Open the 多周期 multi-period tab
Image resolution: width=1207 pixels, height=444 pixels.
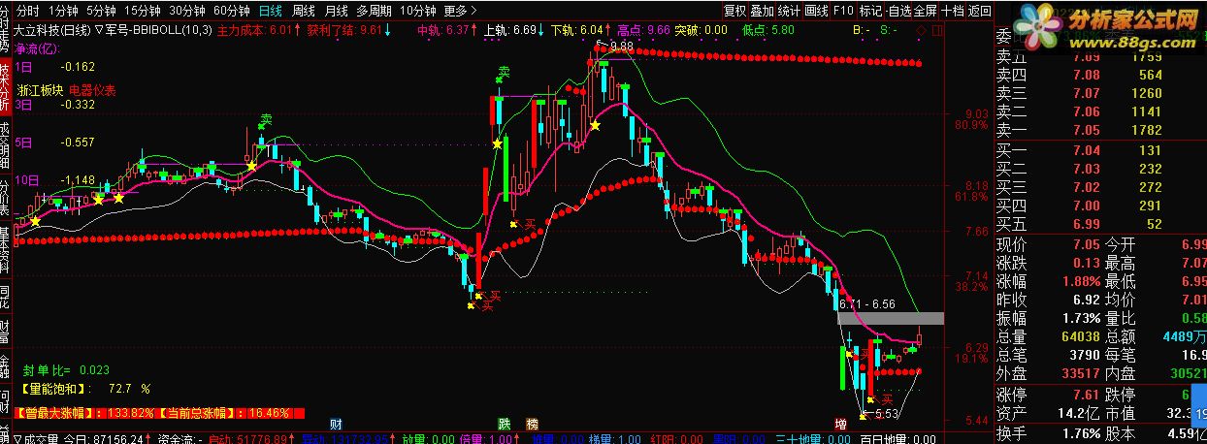pyautogui.click(x=374, y=11)
